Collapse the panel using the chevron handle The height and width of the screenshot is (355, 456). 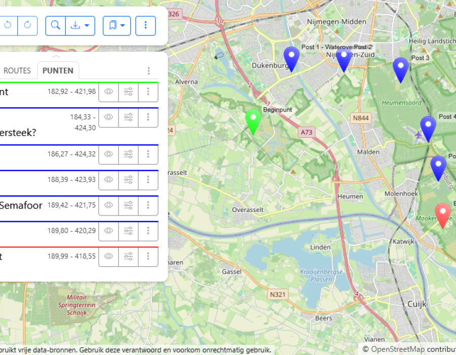56,56
